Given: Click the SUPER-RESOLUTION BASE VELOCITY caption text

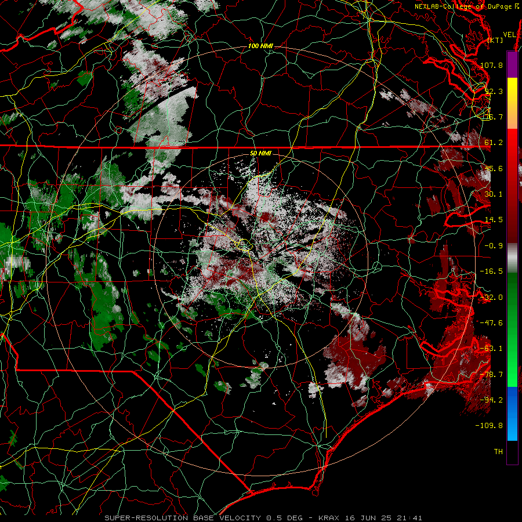Looking at the screenshot, I should click(x=183, y=518).
